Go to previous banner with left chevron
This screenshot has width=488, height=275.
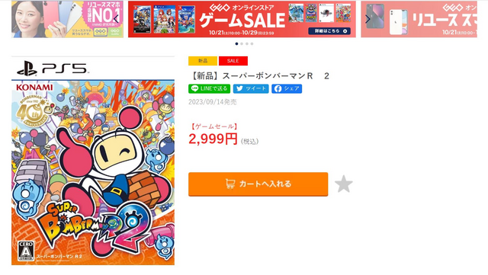coord(116,19)
